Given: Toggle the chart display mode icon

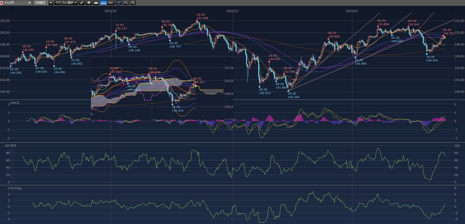Looking at the screenshot, I should point(118,3).
